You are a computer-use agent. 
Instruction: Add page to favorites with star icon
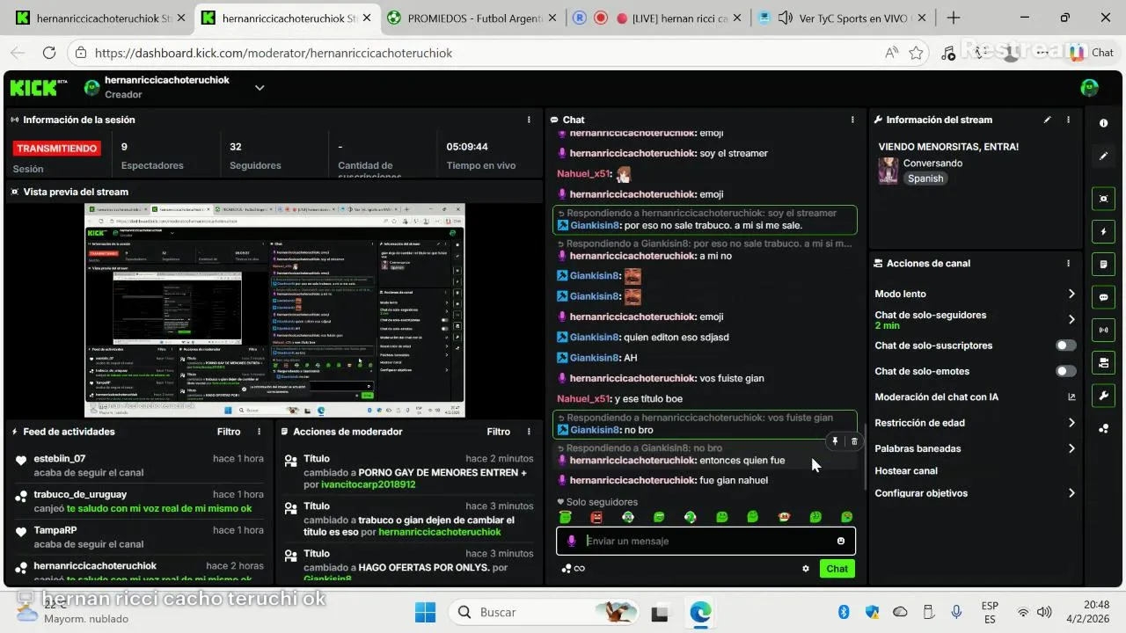916,53
